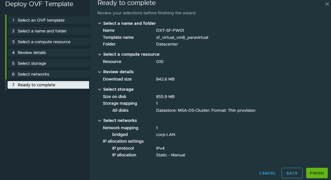Close the Deploy OVF Template dialog
Image resolution: width=331 pixels, height=180 pixels.
[x=327, y=4]
